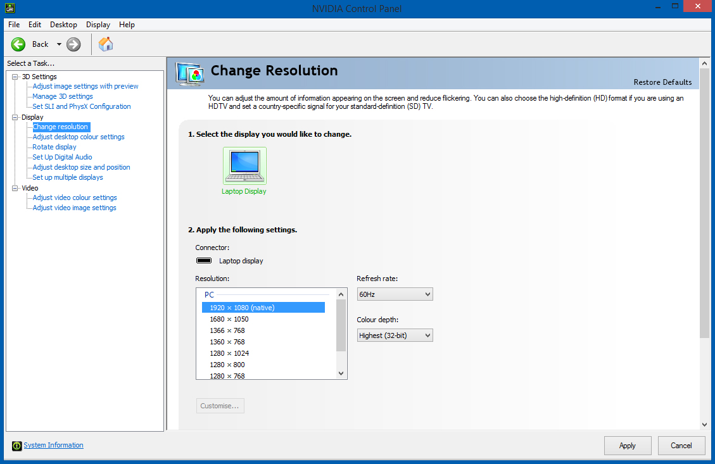Click the grey Forward arrow icon

[x=73, y=44]
